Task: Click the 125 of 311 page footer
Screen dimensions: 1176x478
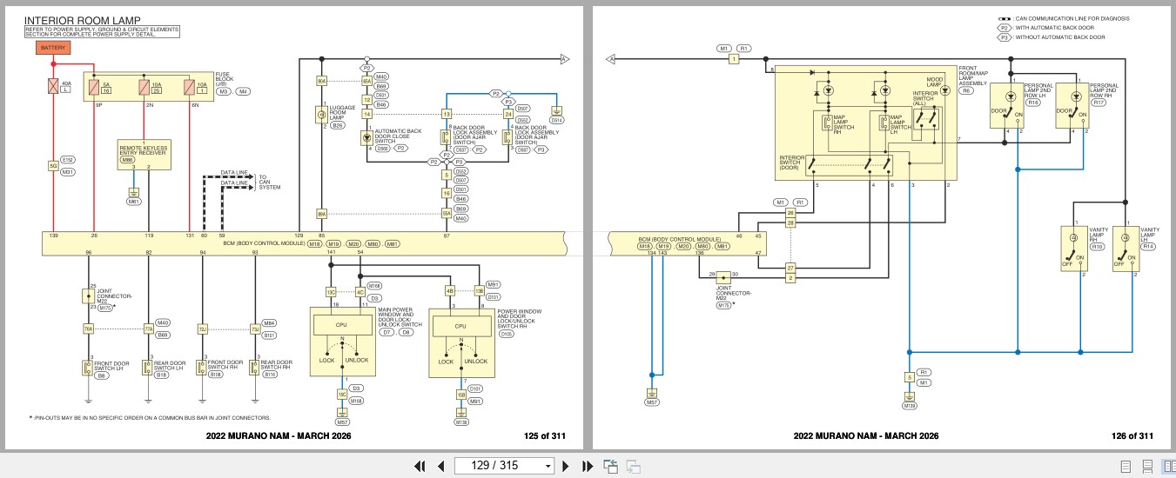Action: 544,436
